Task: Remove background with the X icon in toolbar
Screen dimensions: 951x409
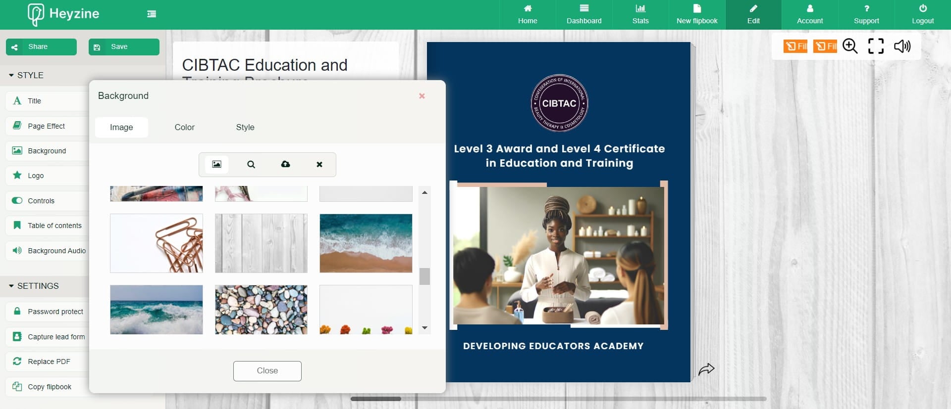Action: click(319, 165)
